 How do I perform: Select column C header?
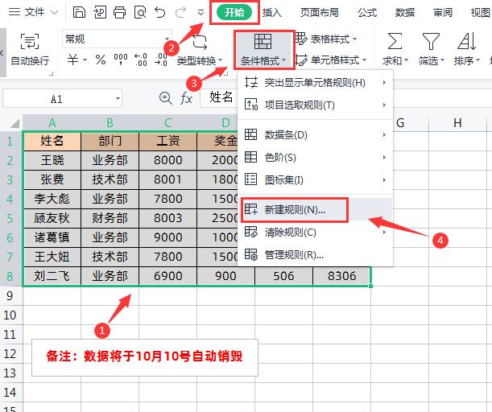[x=167, y=123]
